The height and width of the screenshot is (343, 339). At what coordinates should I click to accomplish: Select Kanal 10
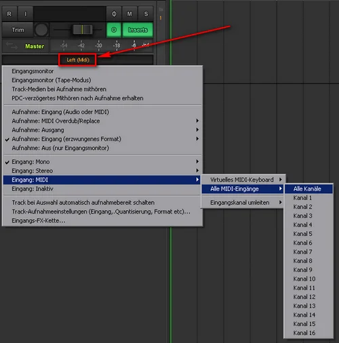click(x=308, y=279)
